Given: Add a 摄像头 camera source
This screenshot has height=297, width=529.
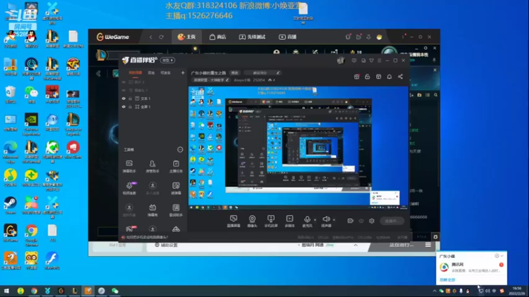Looking at the screenshot, I should coord(252,221).
